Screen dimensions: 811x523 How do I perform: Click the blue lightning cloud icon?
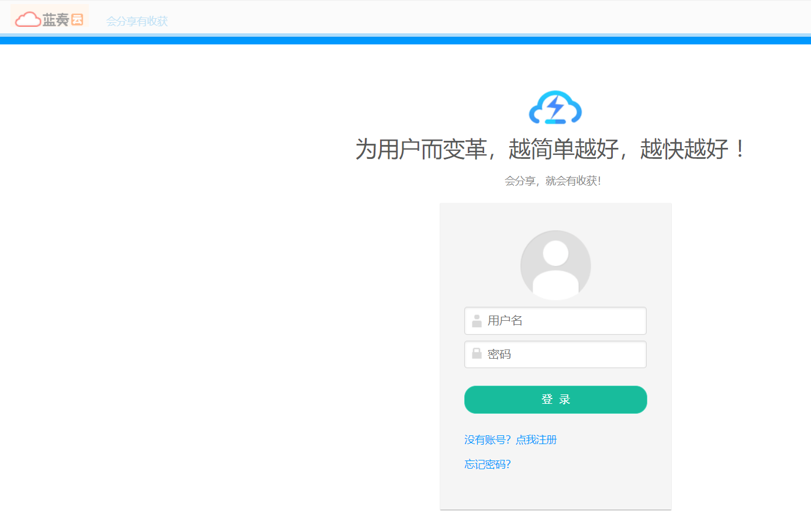(x=555, y=108)
